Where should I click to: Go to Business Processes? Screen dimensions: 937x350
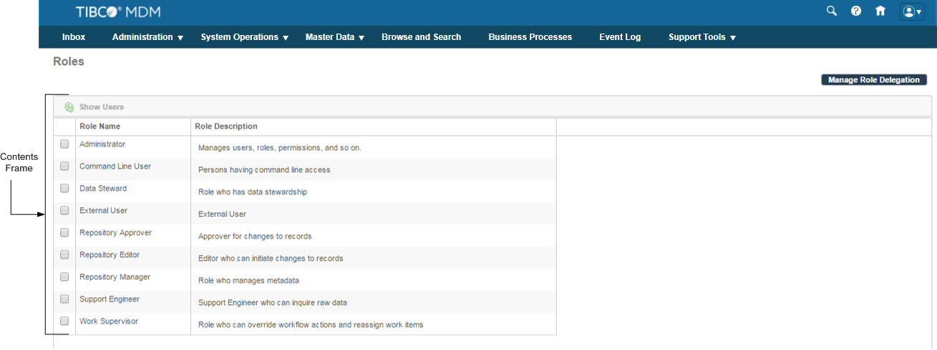click(530, 37)
